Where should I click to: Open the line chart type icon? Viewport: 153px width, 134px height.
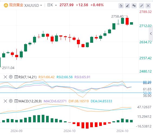(121, 6)
